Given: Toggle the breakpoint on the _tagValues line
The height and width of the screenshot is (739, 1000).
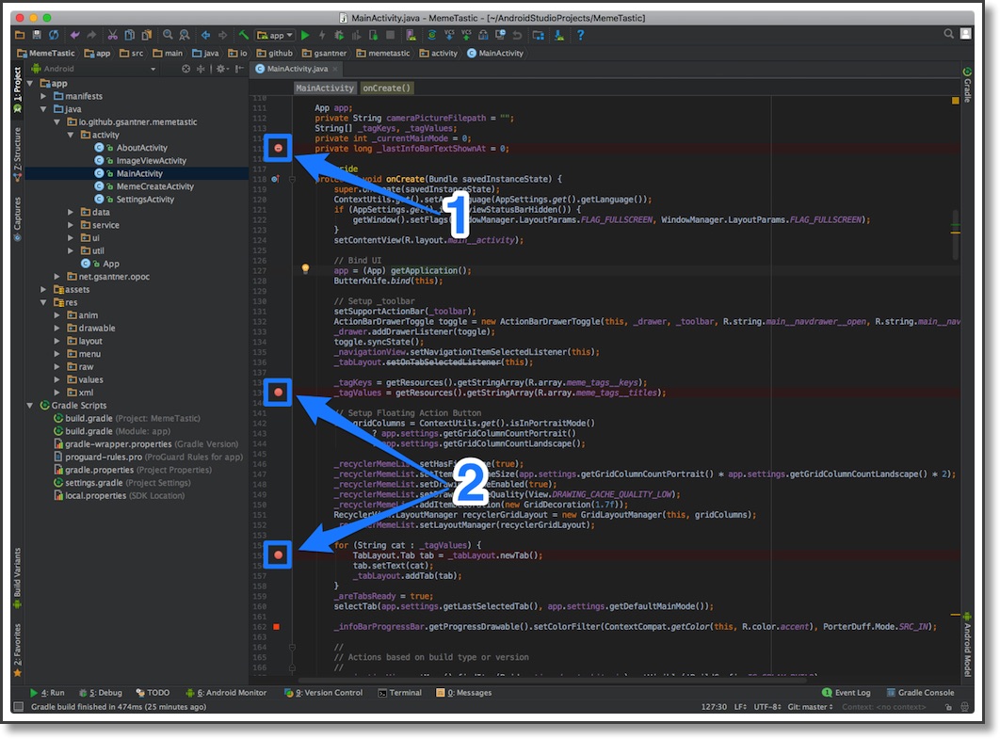Looking at the screenshot, I should [279, 393].
